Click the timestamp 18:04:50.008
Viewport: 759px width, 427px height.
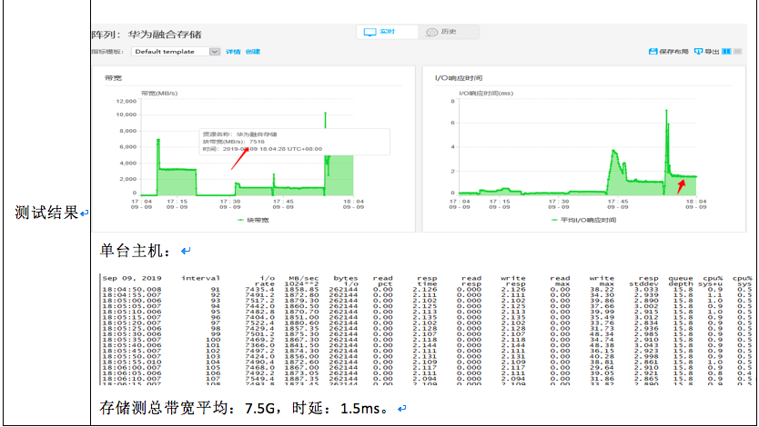pos(132,289)
